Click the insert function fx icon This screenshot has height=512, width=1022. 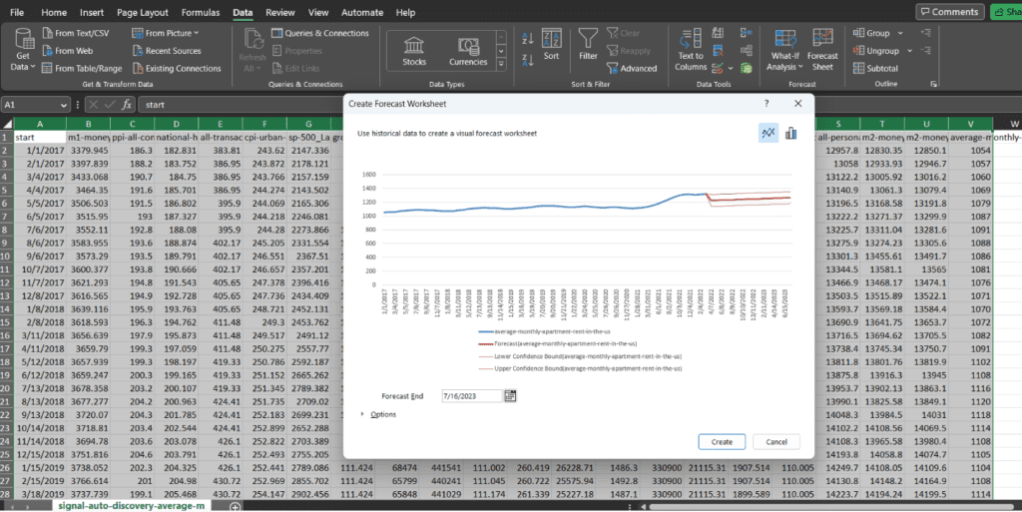[x=127, y=104]
